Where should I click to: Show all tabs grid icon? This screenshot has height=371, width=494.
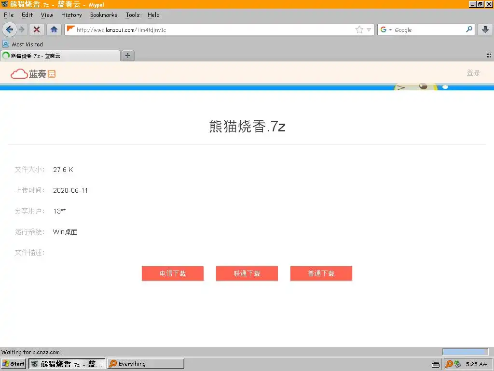(489, 56)
